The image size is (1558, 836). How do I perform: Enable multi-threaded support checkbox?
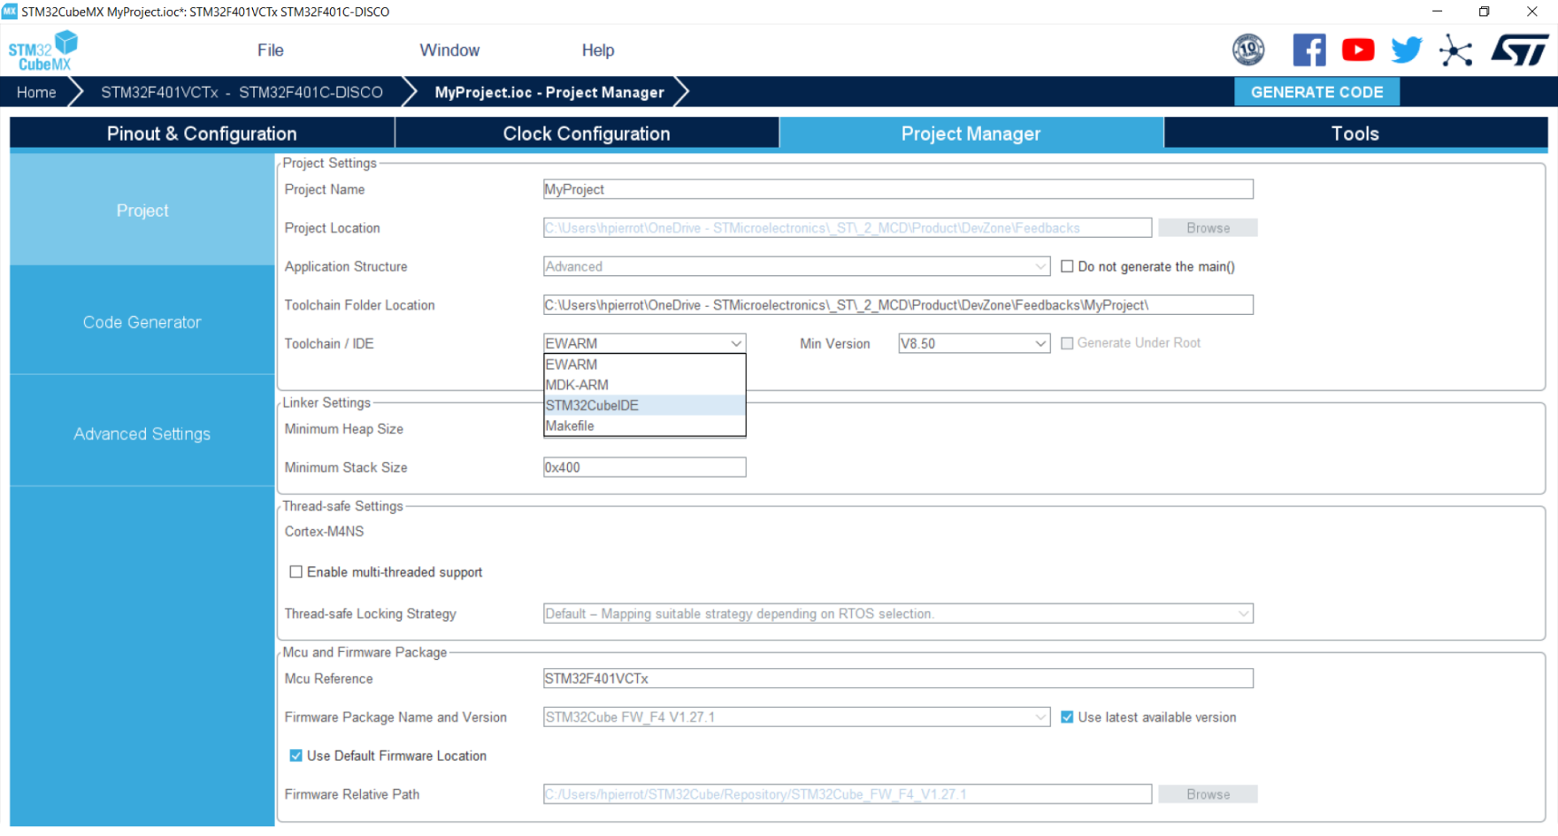tap(296, 572)
